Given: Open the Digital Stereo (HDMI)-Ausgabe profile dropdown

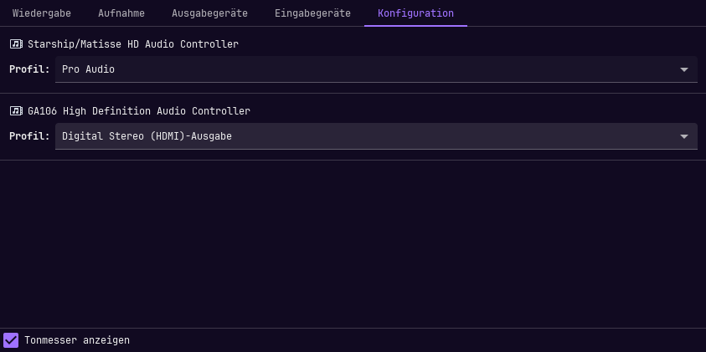Looking at the screenshot, I should click(x=376, y=136).
